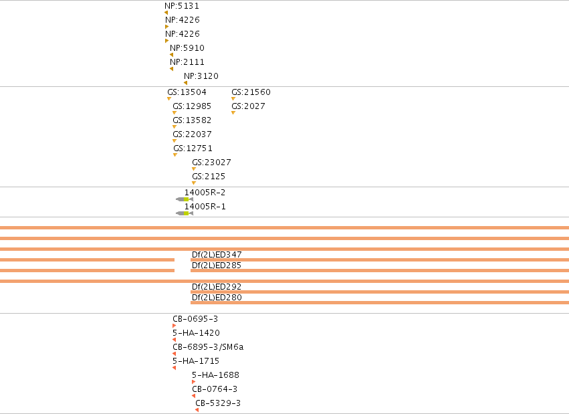Click the 5-HA-1715 text label
The image size is (569, 414).
pos(196,361)
